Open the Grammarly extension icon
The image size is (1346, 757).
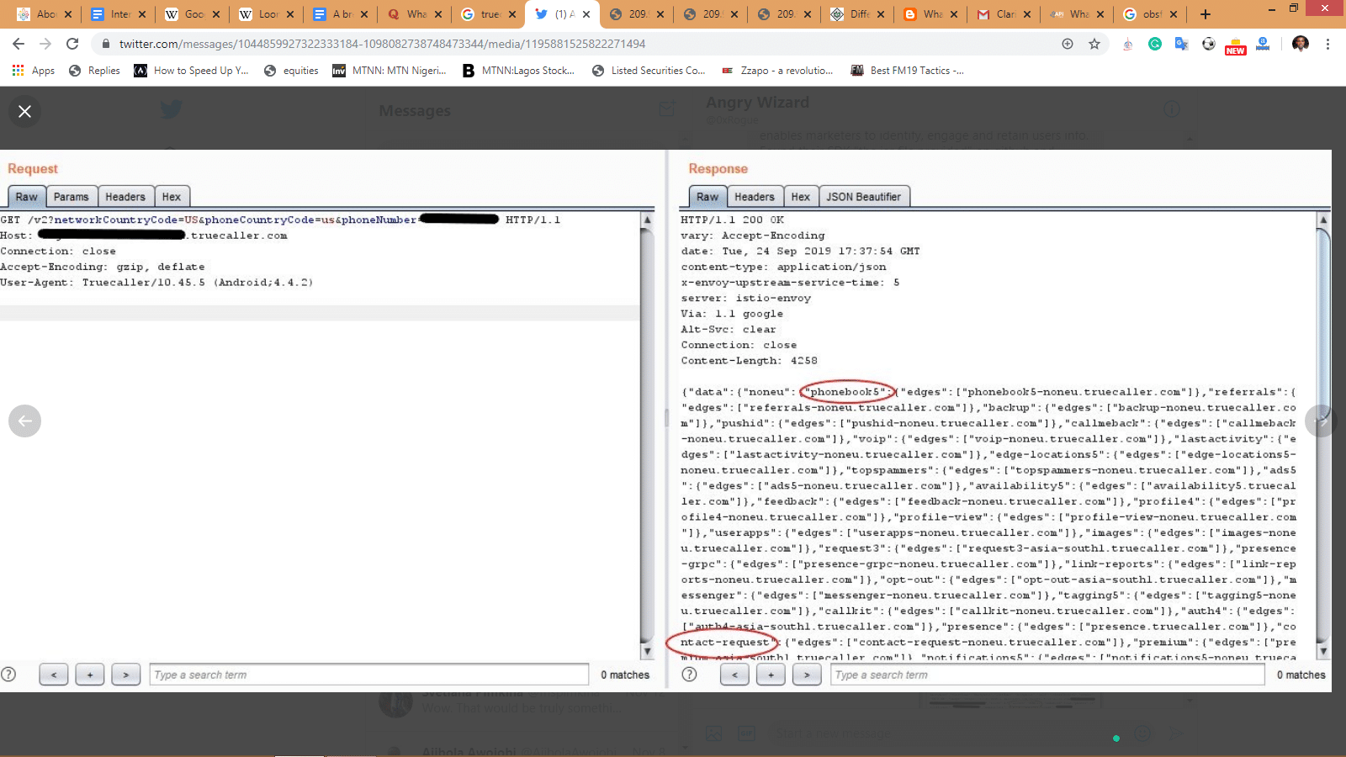click(1155, 44)
